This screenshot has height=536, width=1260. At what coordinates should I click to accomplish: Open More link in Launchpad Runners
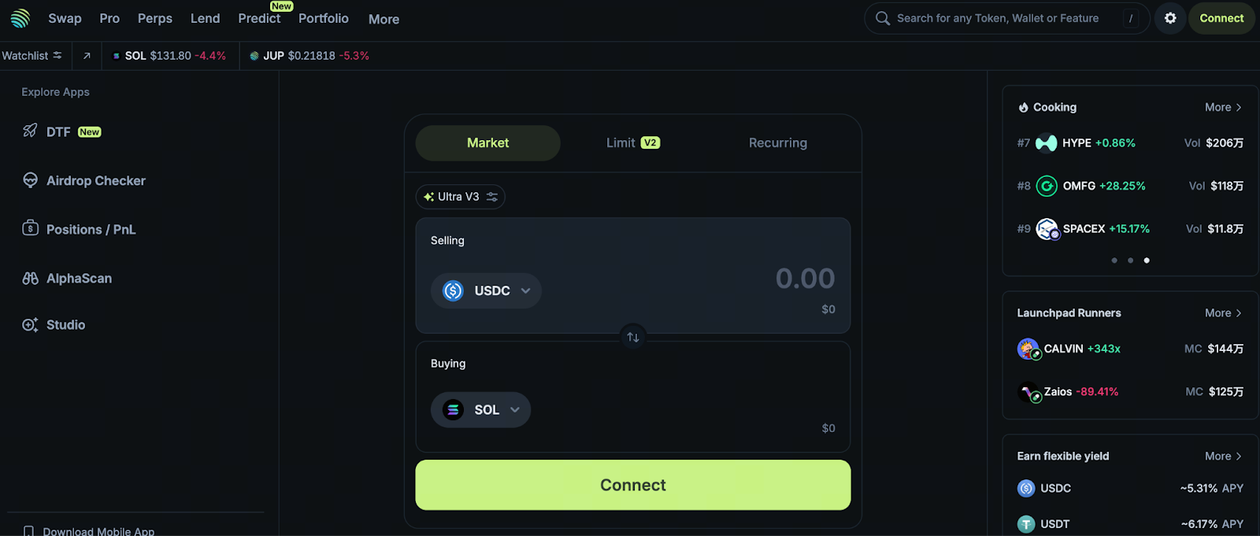click(1222, 313)
